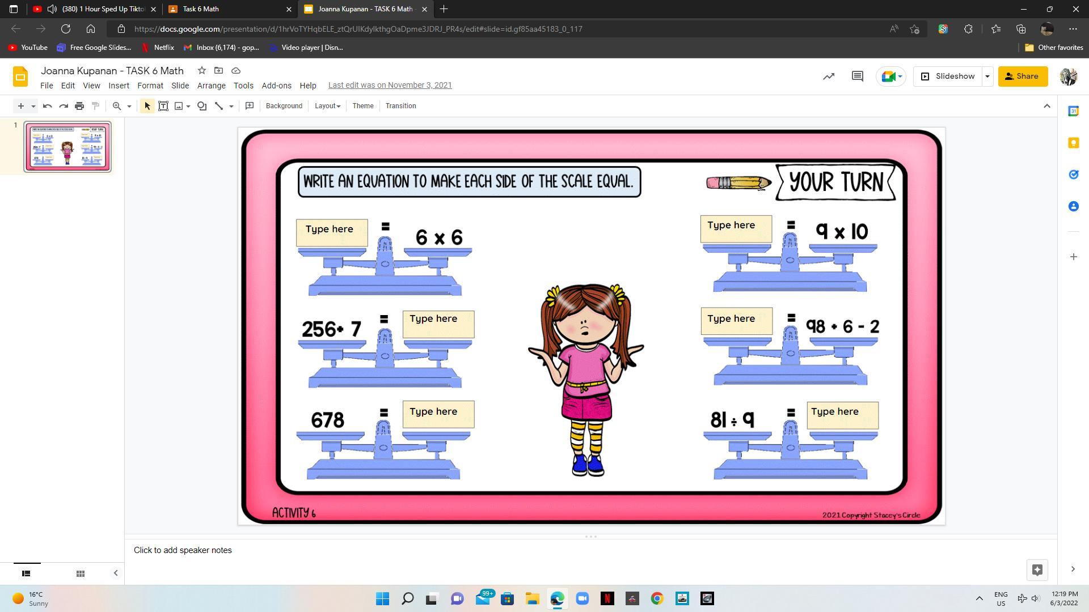Expand the Layout dropdown

(327, 106)
